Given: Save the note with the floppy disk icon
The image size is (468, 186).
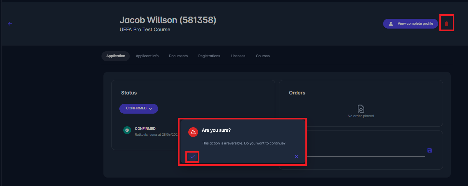Looking at the screenshot, I should click(x=430, y=150).
